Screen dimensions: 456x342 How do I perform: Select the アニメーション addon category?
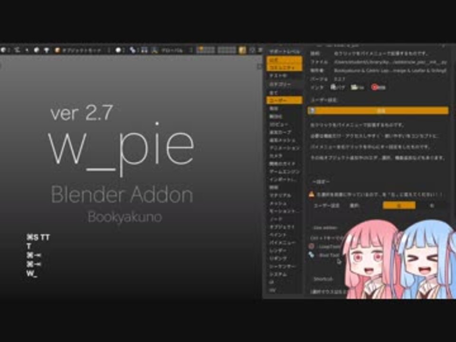point(284,148)
